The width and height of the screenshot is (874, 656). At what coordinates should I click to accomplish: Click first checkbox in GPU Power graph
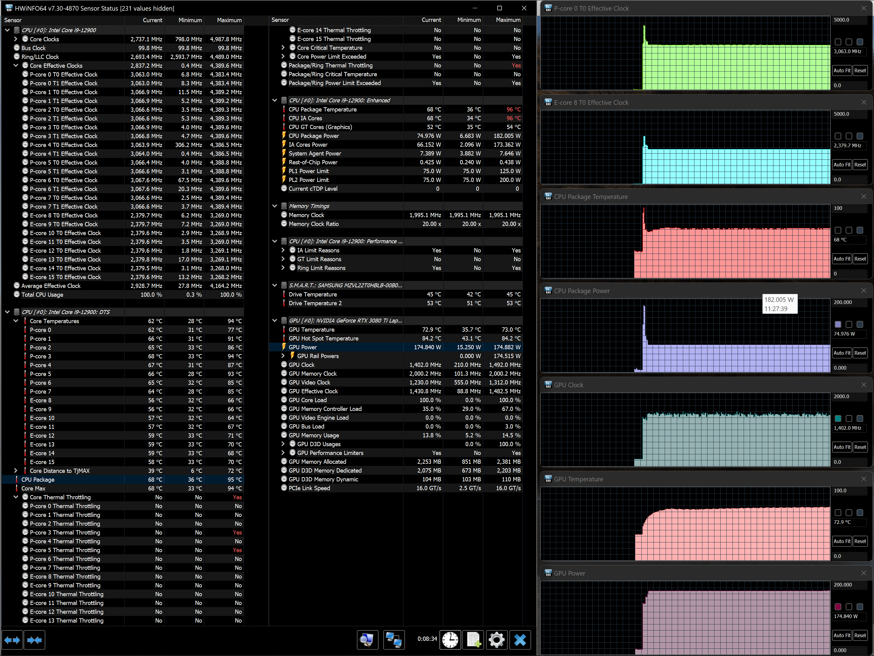[x=838, y=606]
